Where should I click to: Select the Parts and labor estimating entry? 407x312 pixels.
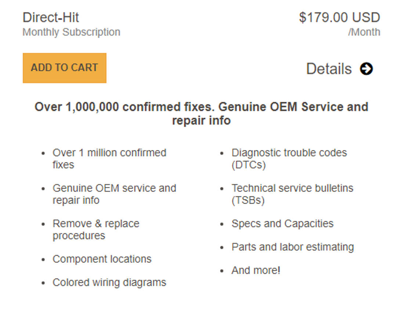point(292,247)
